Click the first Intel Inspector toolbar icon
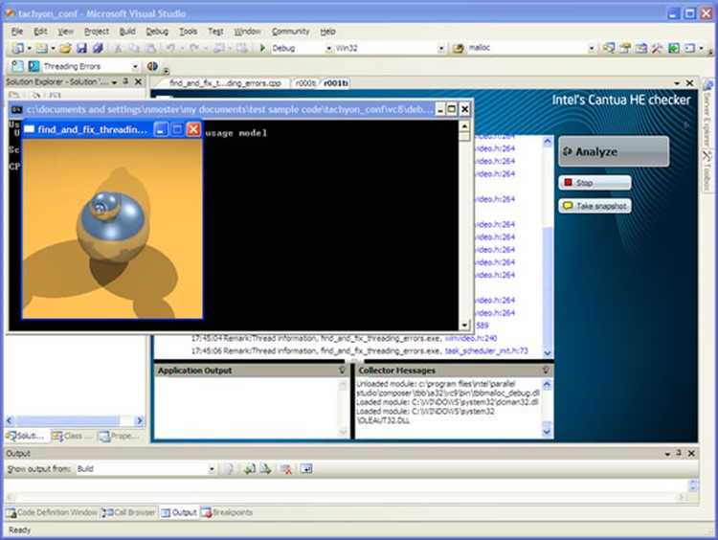Image resolution: width=718 pixels, height=540 pixels. 17,66
